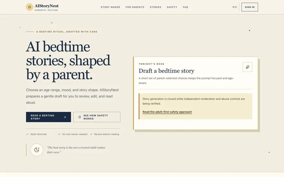
Task: Go to the Stories nav section
Action: 155,7
